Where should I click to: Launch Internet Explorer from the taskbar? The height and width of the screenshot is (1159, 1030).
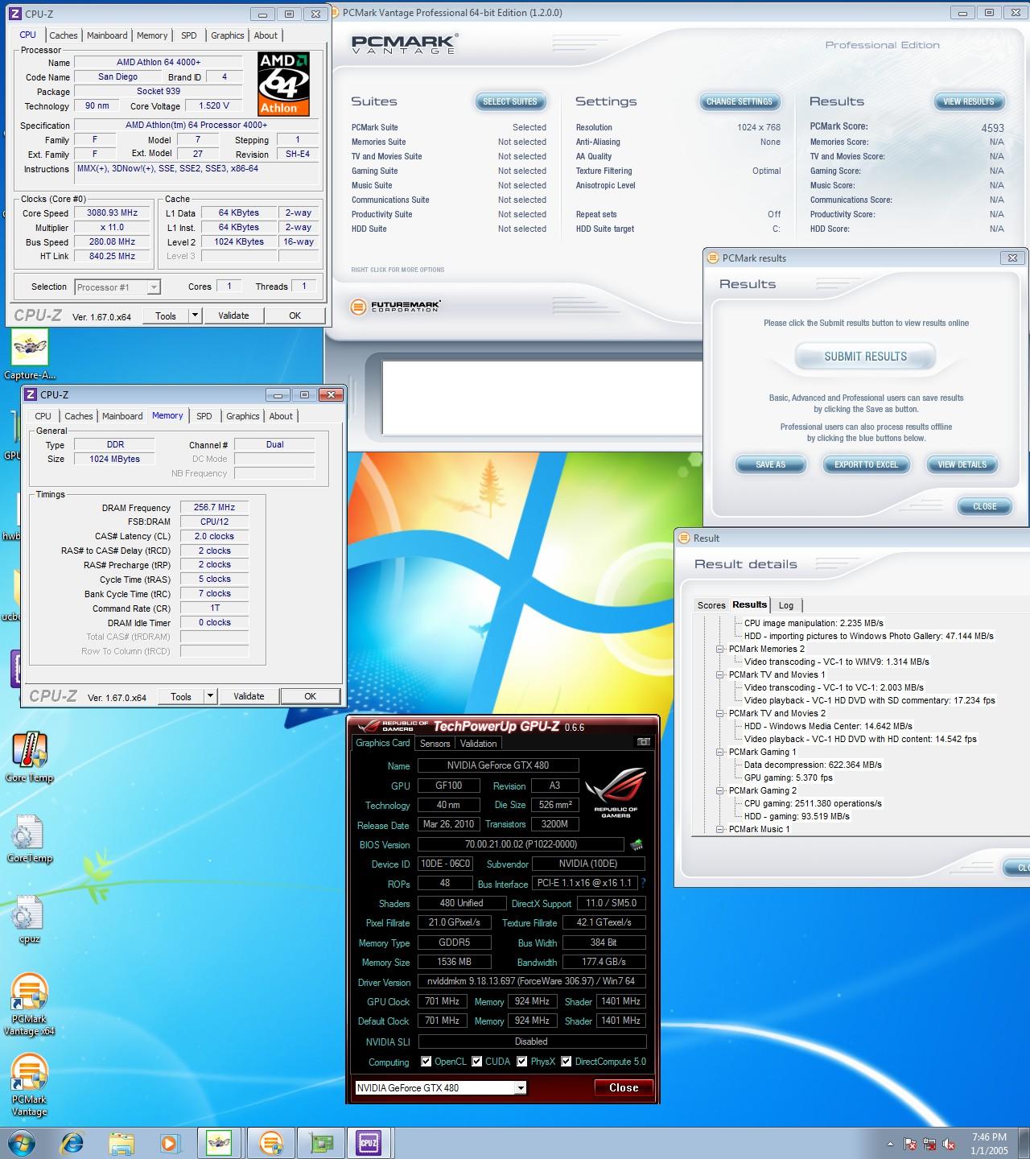coord(72,1142)
